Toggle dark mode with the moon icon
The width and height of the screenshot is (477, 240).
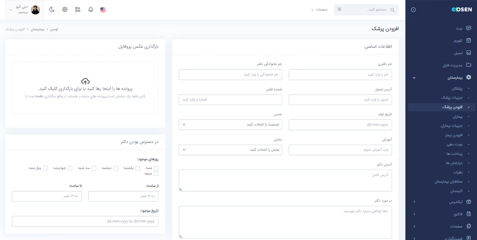52,9
